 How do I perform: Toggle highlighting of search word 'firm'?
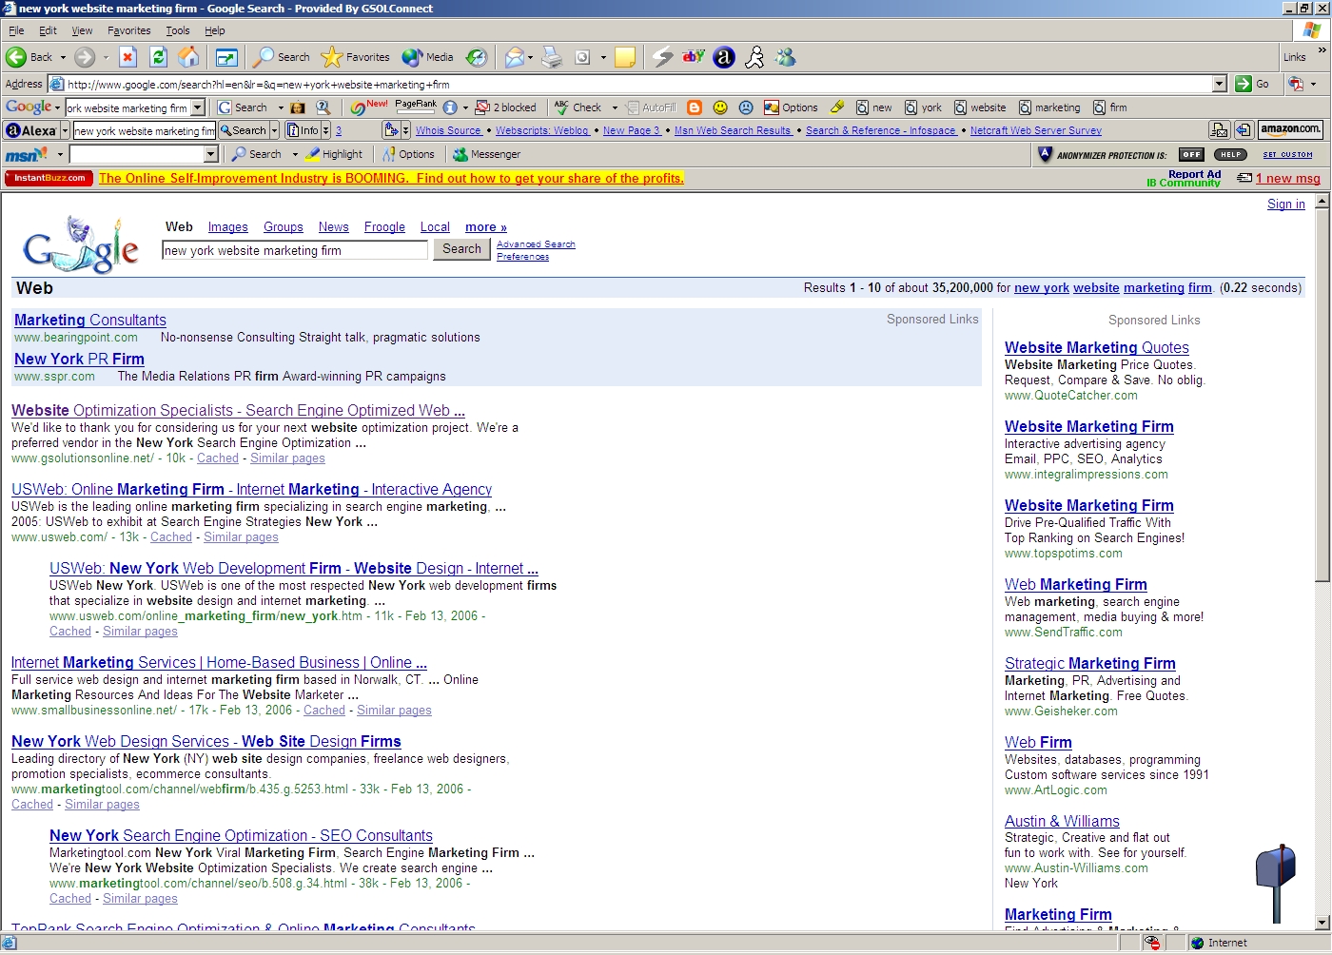point(1110,107)
